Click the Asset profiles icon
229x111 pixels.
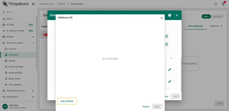[6, 73]
